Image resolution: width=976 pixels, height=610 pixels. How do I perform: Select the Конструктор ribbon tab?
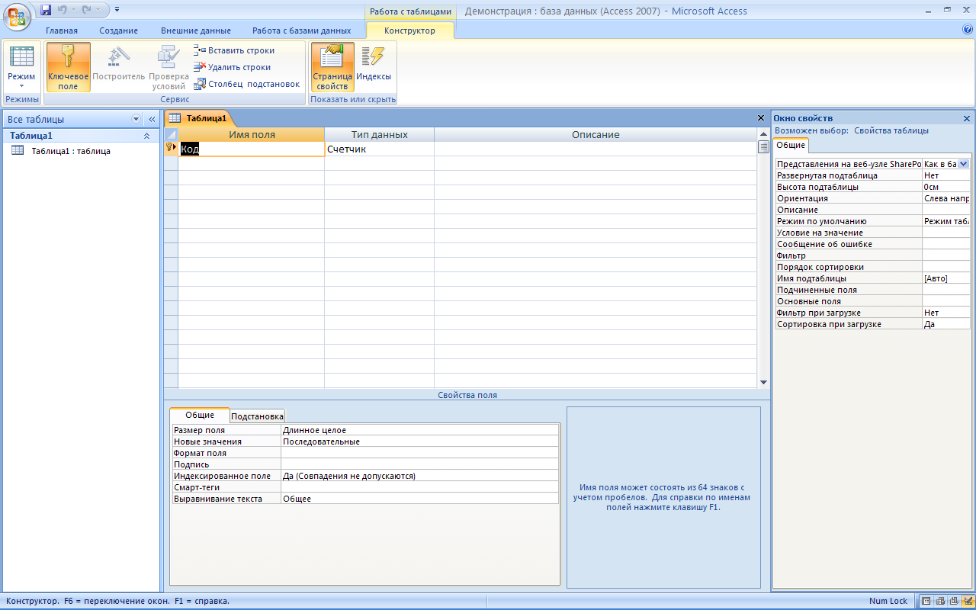click(410, 30)
